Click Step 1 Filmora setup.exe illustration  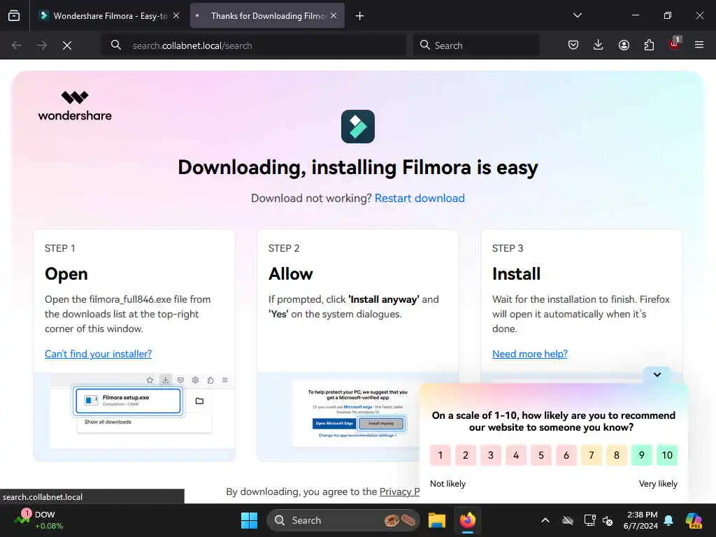click(129, 401)
